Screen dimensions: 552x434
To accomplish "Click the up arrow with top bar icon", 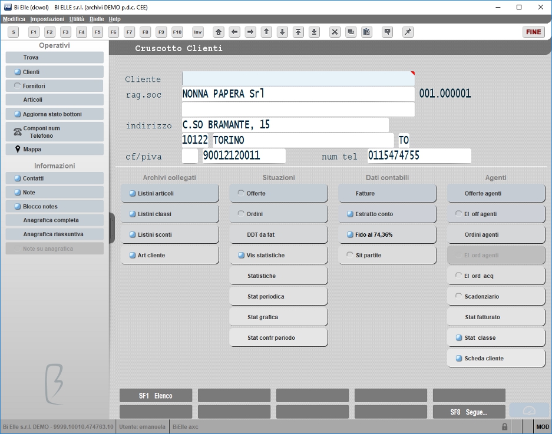I will [298, 32].
